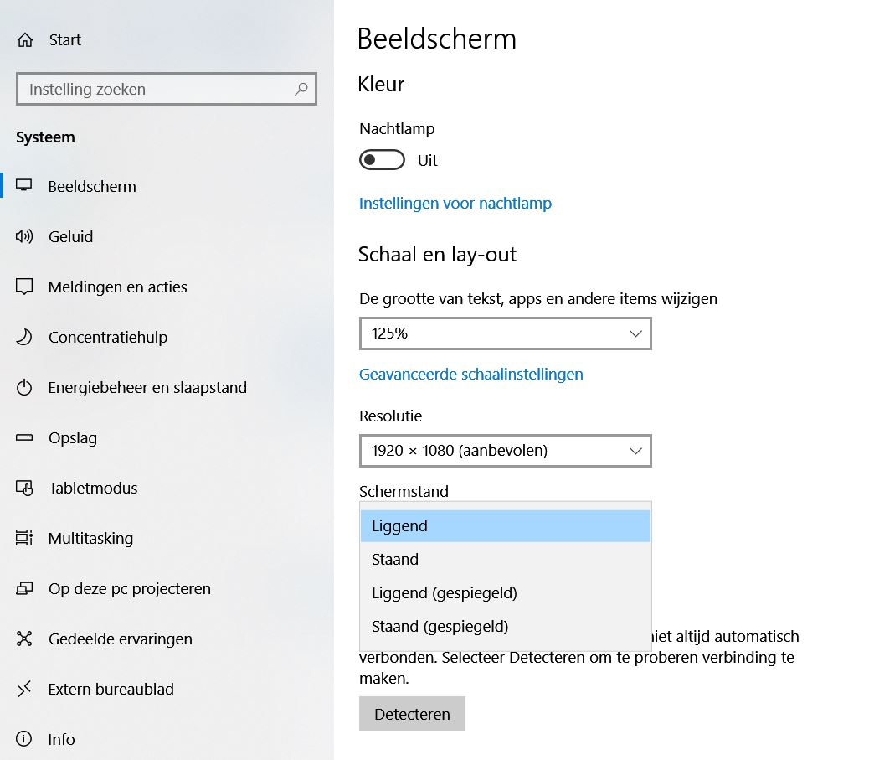Click the search magnifier icon
869x760 pixels.
coord(301,89)
